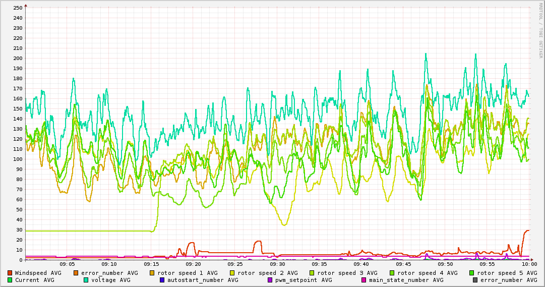Click the rotor speed 3 AVG color swatch

tap(312, 273)
